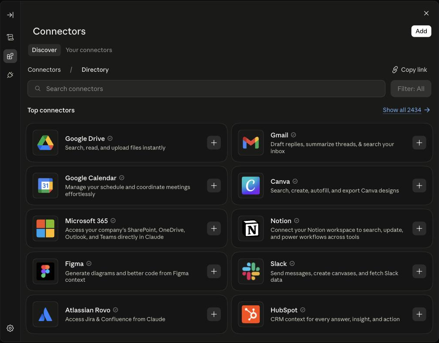Click verified badge next to Notion
Image resolution: width=439 pixels, height=343 pixels.
(x=296, y=220)
